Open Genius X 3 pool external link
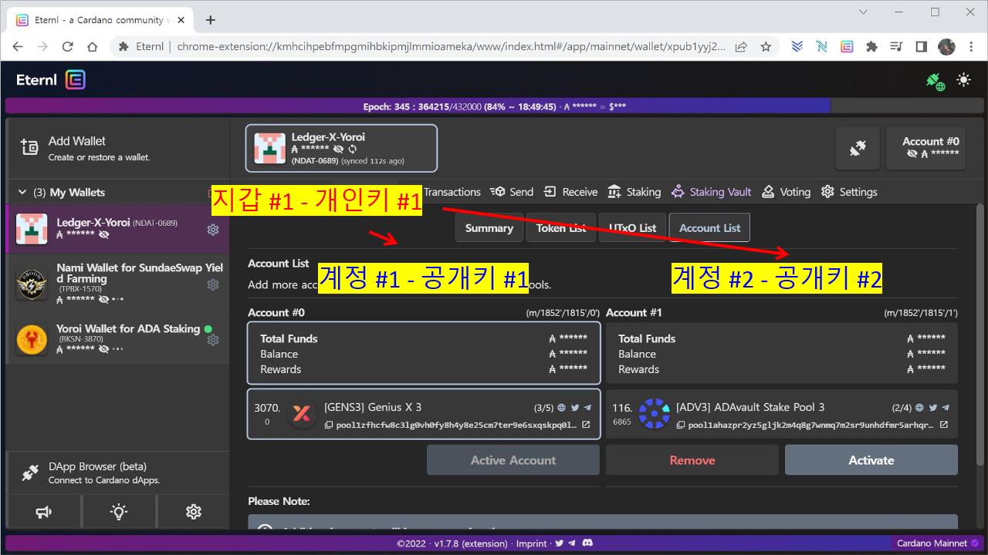Viewport: 988px width, 555px height. [586, 425]
